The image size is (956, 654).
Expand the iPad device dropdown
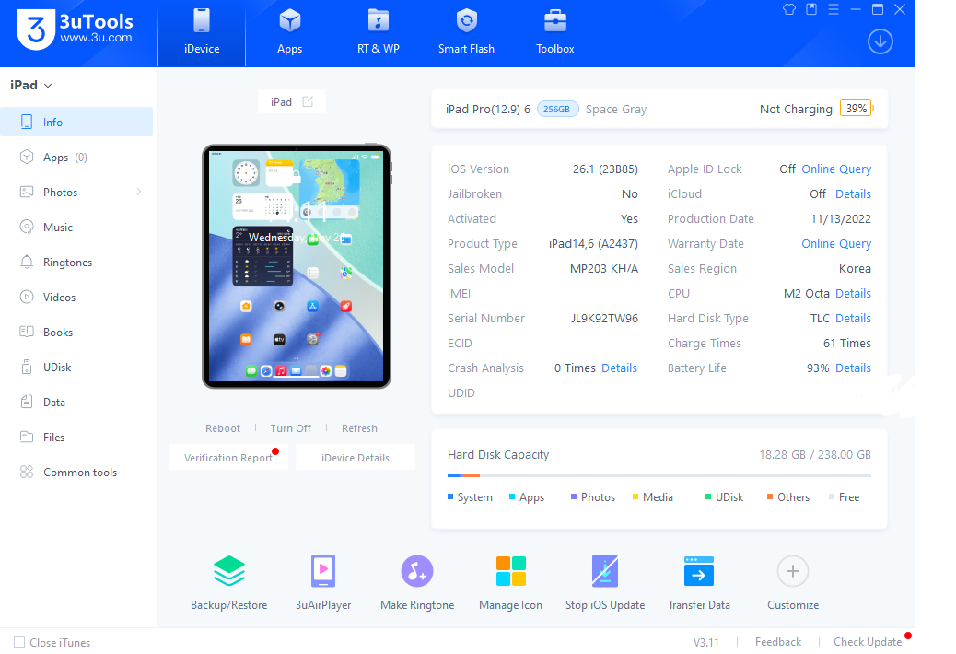pos(48,86)
